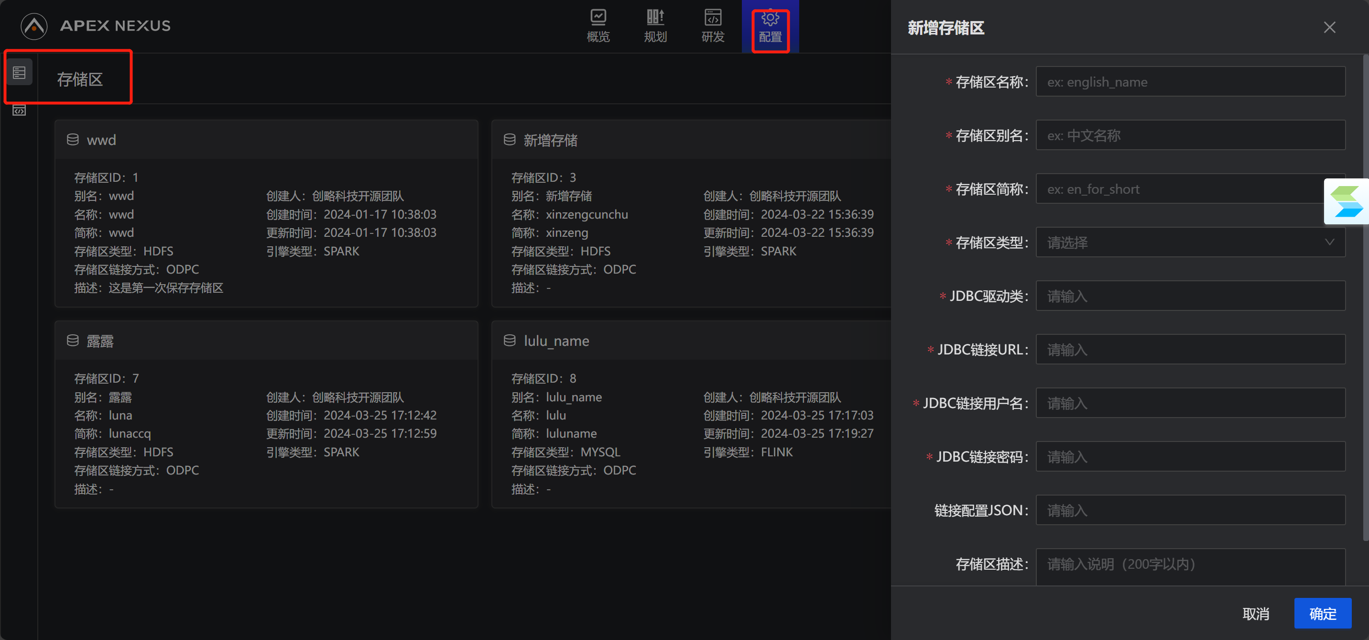Select the wwd storage card title
Image resolution: width=1369 pixels, height=640 pixels.
click(101, 140)
